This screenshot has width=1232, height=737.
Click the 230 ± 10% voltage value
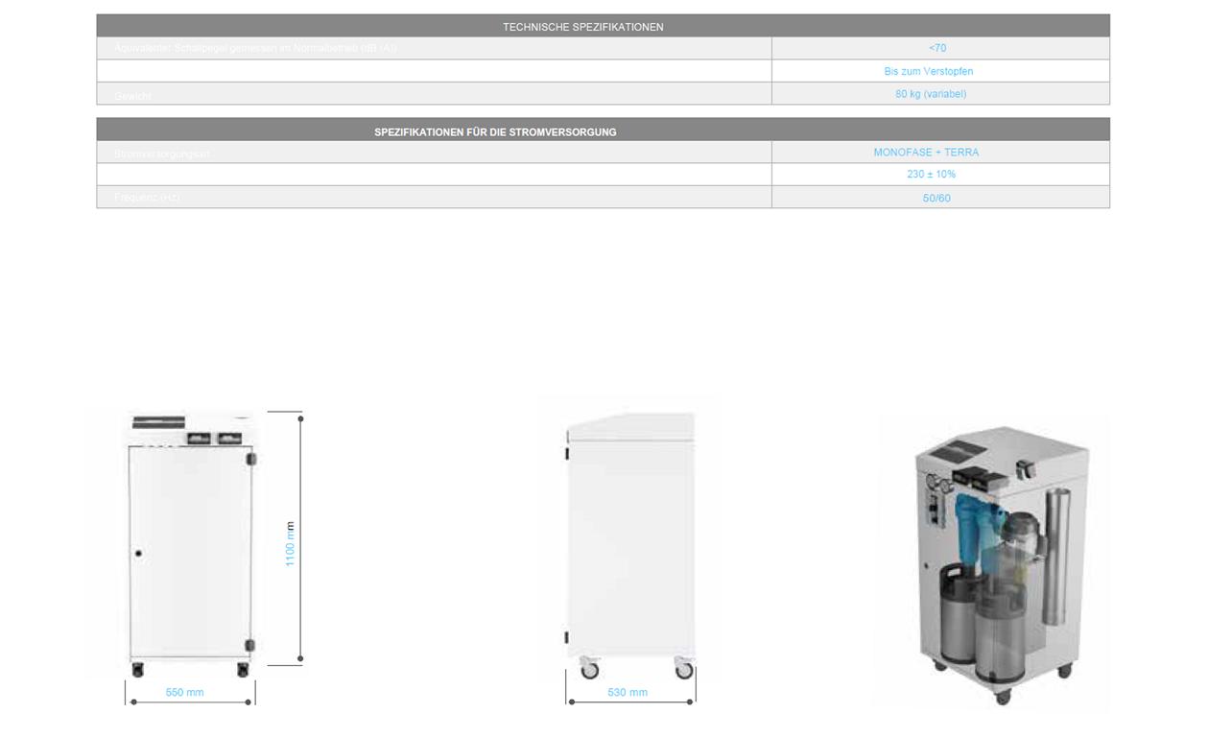point(930,175)
